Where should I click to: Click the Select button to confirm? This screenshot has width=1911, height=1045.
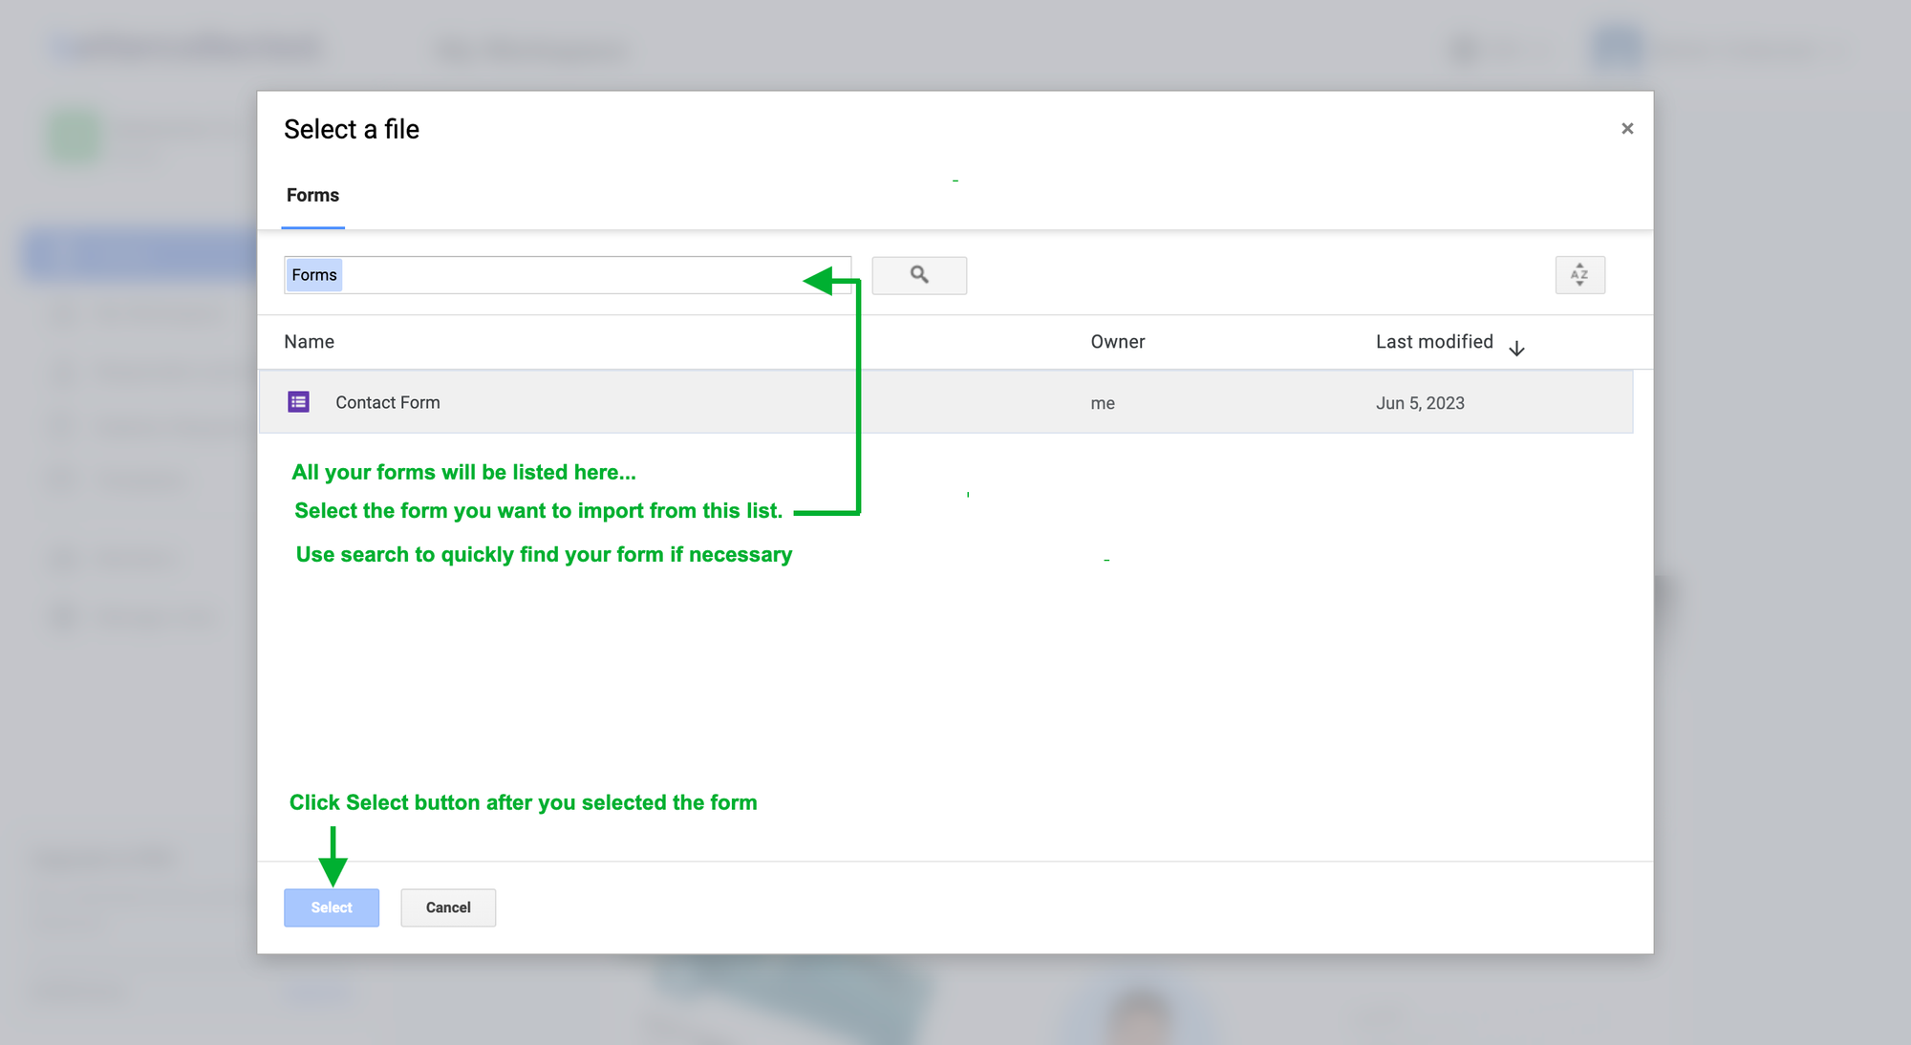[x=331, y=907]
